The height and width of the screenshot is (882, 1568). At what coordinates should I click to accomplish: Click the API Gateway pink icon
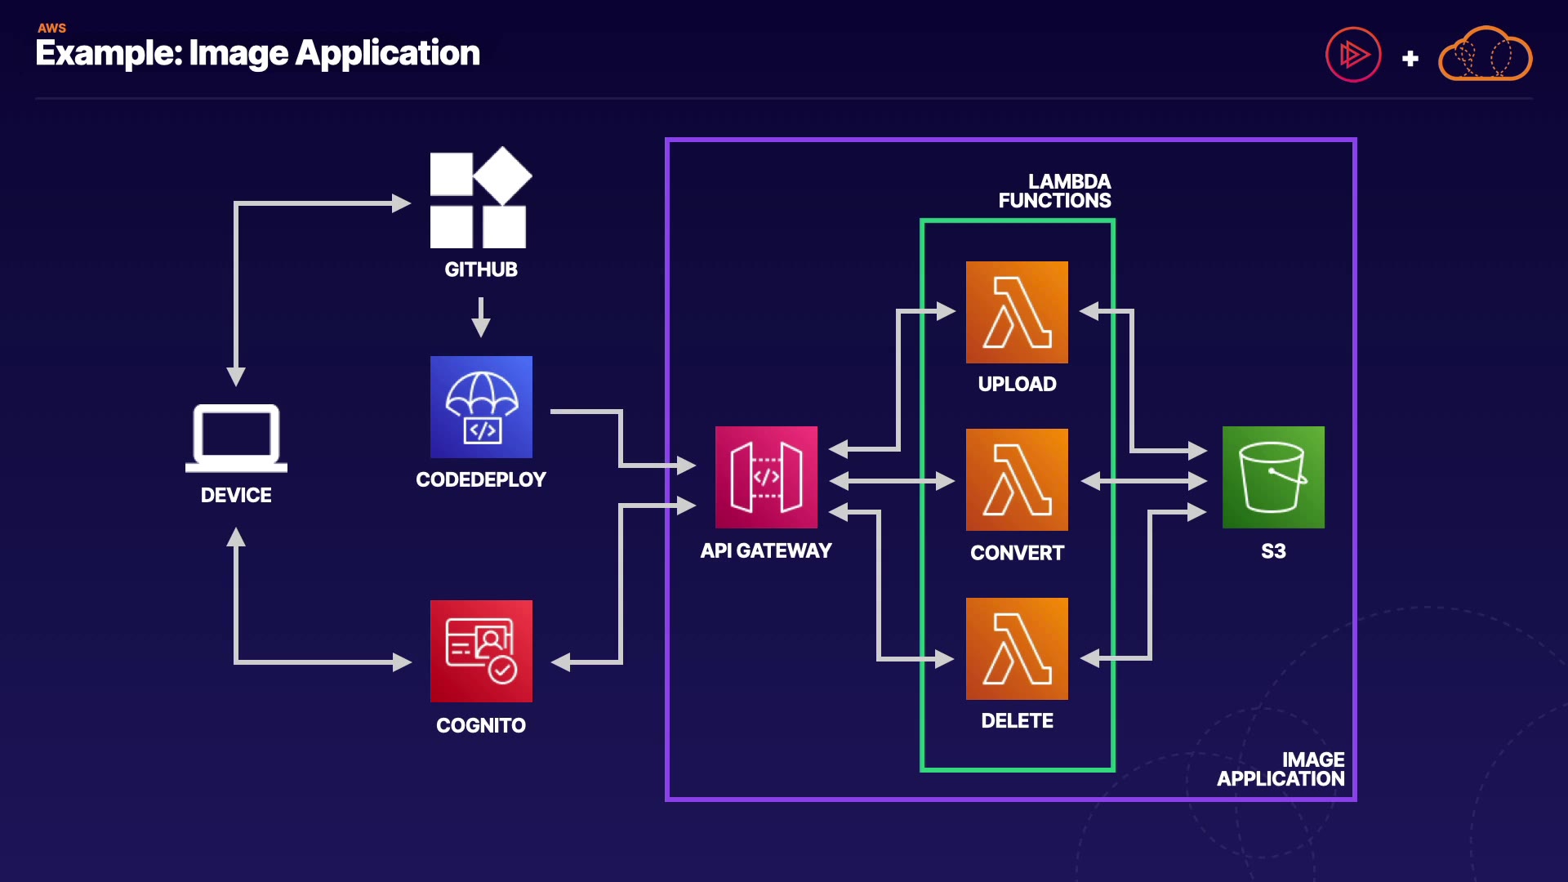[766, 477]
